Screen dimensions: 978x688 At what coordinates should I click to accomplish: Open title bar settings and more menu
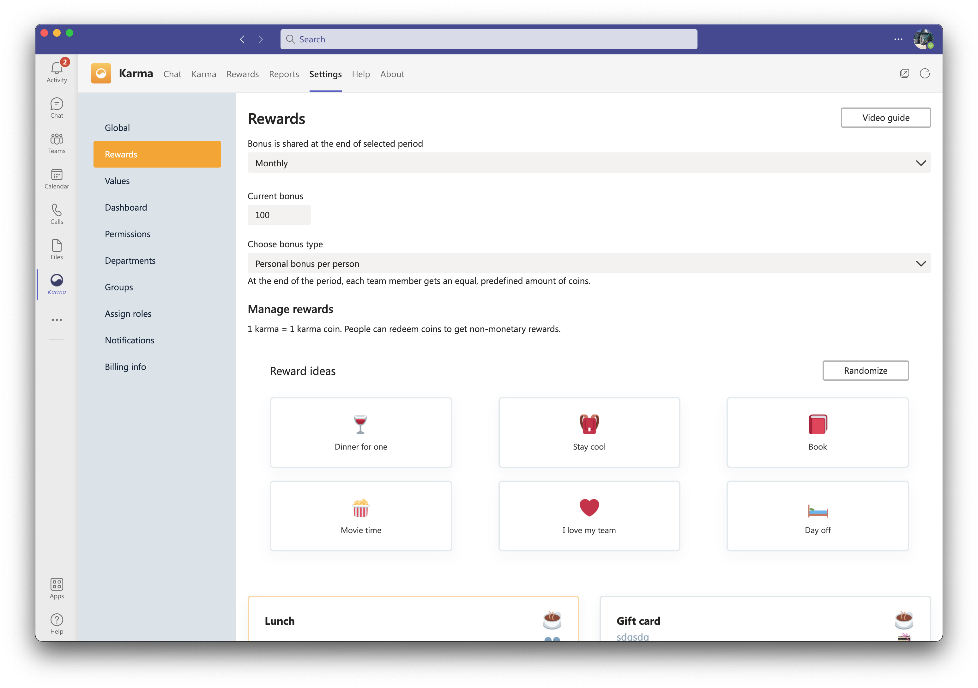898,39
